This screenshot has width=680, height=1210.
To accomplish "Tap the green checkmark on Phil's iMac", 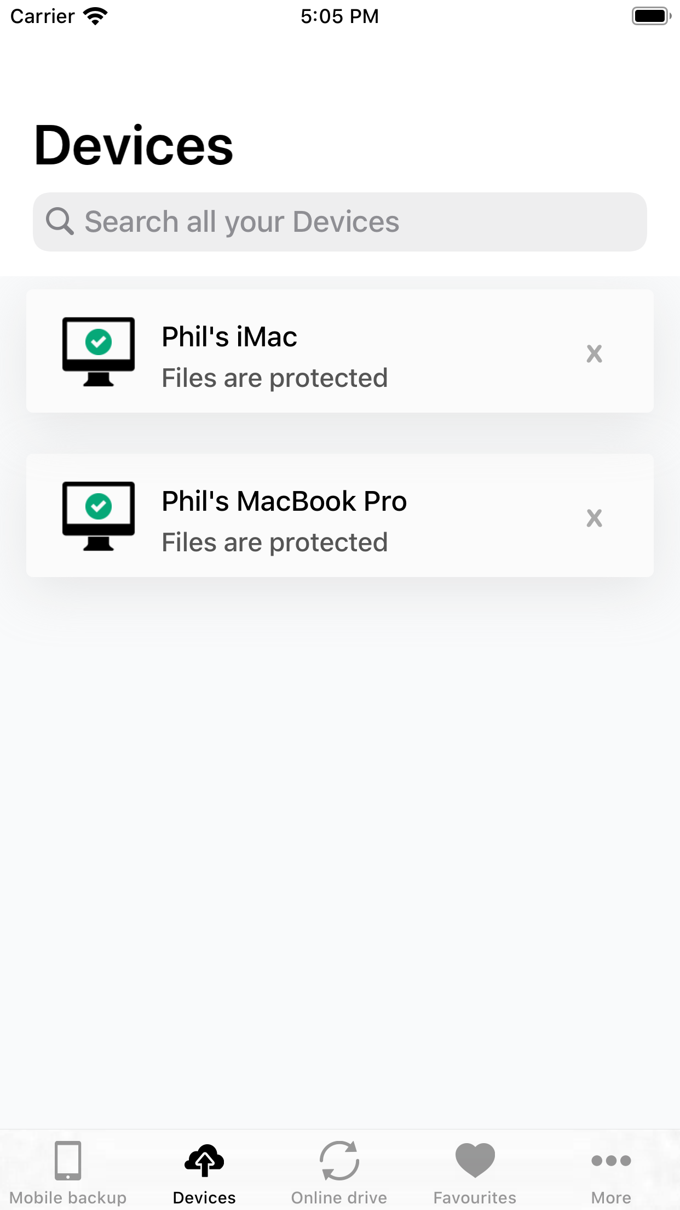I will [x=99, y=342].
